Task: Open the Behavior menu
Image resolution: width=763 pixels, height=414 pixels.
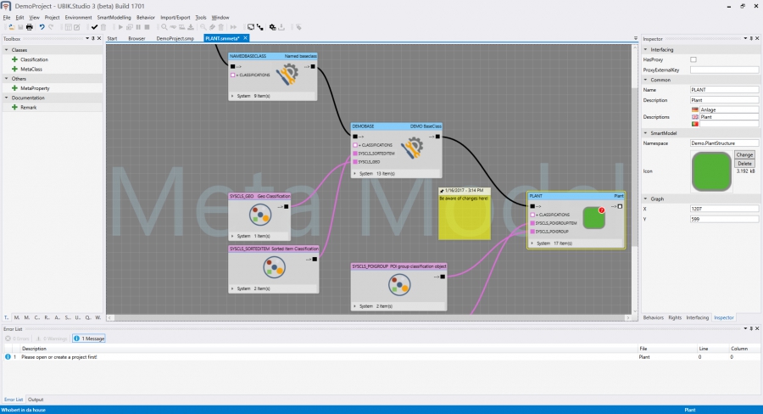Action: pyautogui.click(x=146, y=18)
